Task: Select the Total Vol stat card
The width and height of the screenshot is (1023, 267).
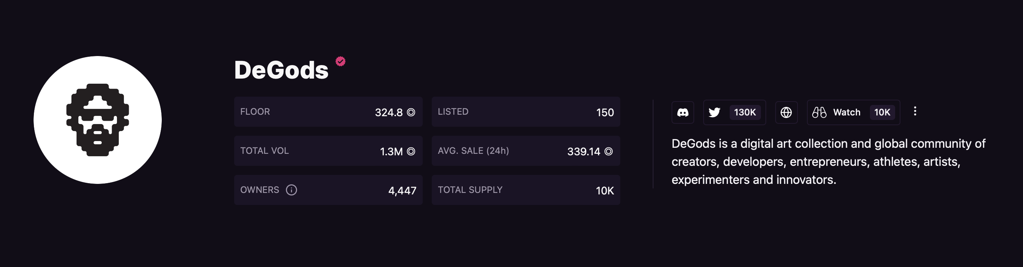Action: coord(328,151)
